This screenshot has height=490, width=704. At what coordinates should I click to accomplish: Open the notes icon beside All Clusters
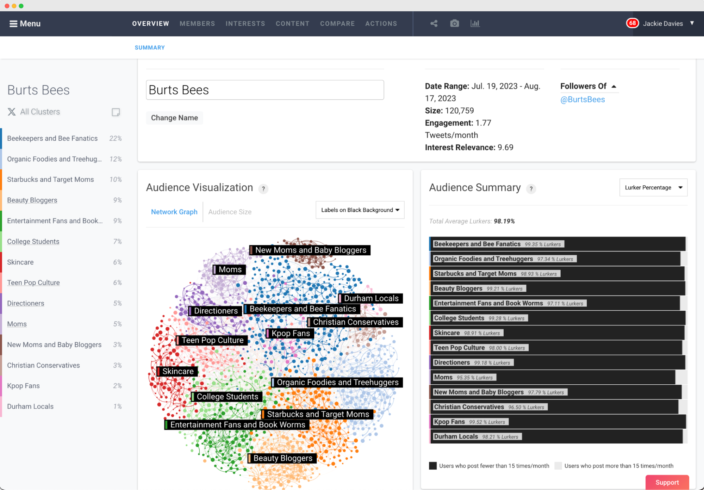coord(116,112)
